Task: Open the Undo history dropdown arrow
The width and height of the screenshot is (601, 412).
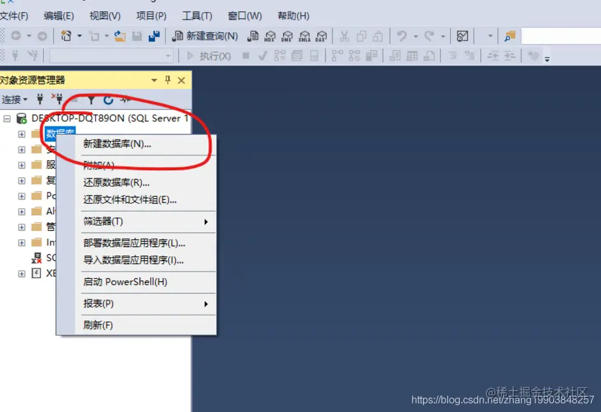Action: [415, 37]
